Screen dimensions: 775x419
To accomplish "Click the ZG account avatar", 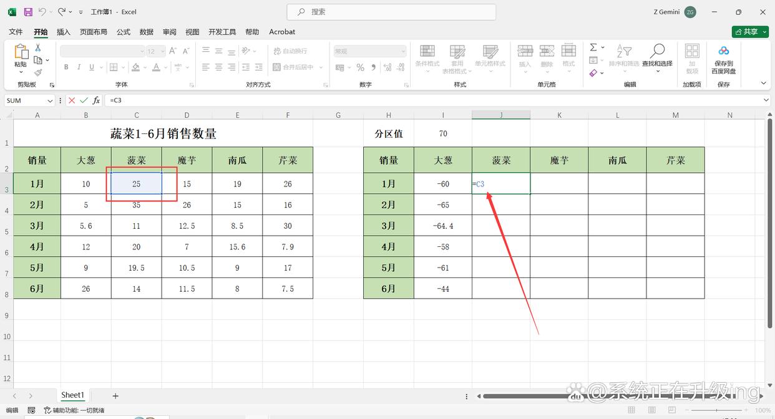I will 690,12.
